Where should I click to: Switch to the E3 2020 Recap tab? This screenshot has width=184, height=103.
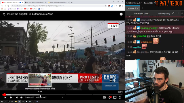(x=35, y=2)
